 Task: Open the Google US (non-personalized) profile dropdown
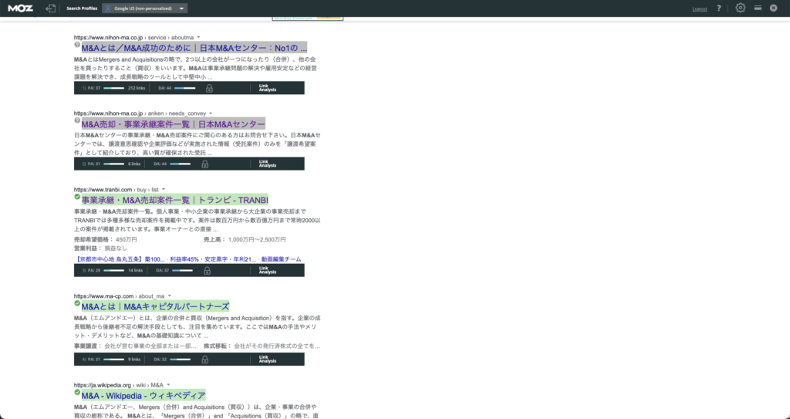point(144,8)
